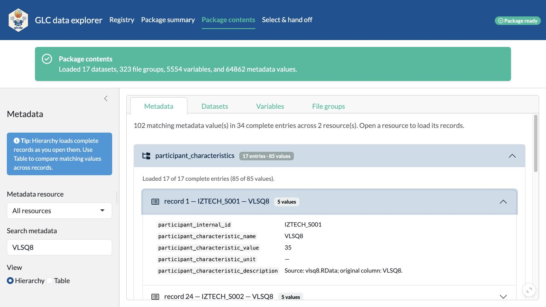
Task: Click the info icon in the Tip box
Action: point(17,141)
